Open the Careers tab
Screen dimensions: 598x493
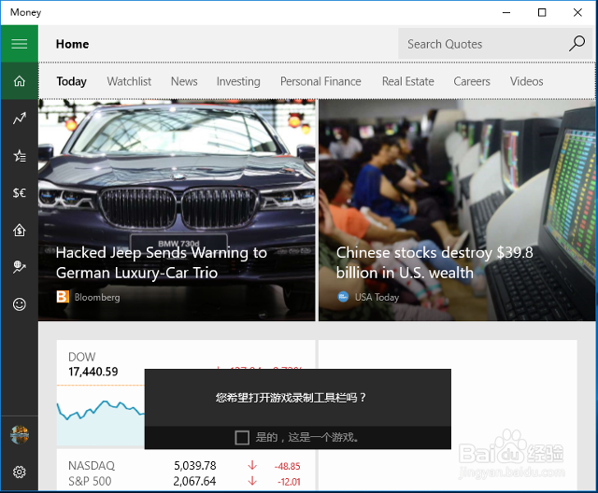[472, 81]
